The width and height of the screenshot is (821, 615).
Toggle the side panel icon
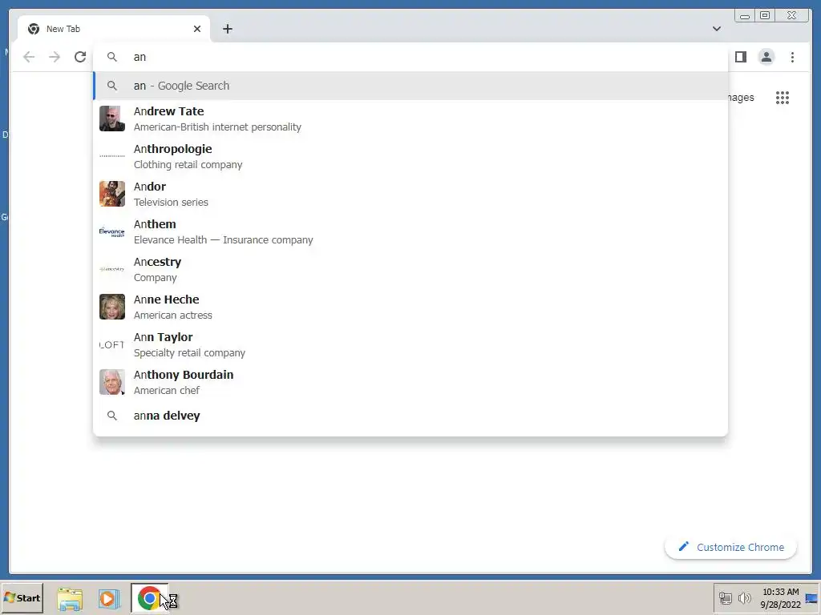point(740,57)
